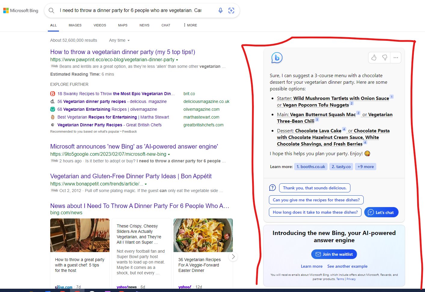The image size is (425, 292).
Task: Open the Easter Dinner pasta thumbnail
Action: click(203, 235)
